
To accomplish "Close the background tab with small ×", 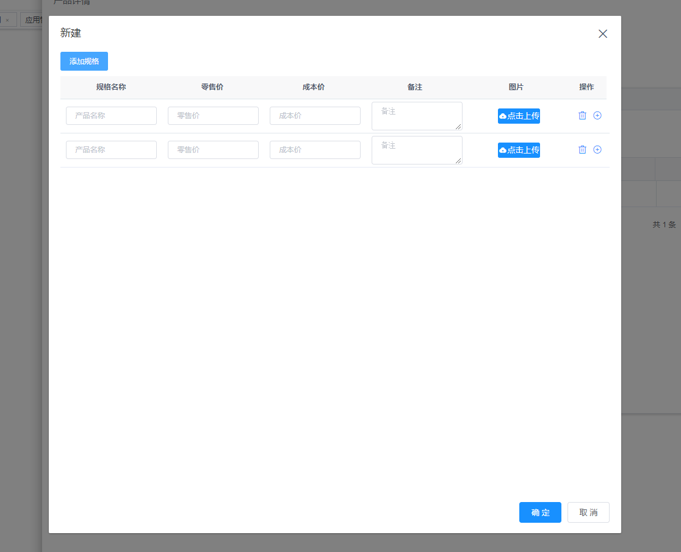I will click(x=7, y=20).
